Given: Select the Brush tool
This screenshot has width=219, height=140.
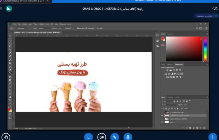Looking at the screenshot, I should [x=10, y=60].
